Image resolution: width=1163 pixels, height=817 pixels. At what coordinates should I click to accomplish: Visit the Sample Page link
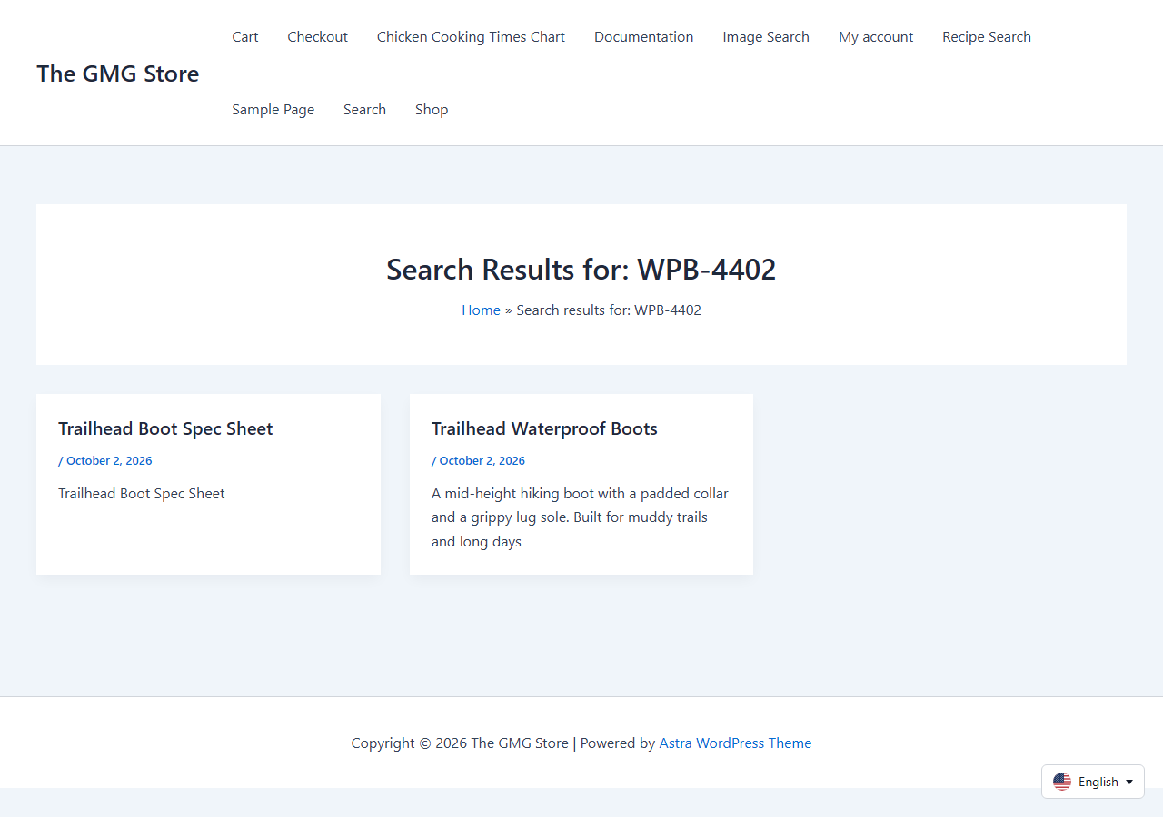273,110
